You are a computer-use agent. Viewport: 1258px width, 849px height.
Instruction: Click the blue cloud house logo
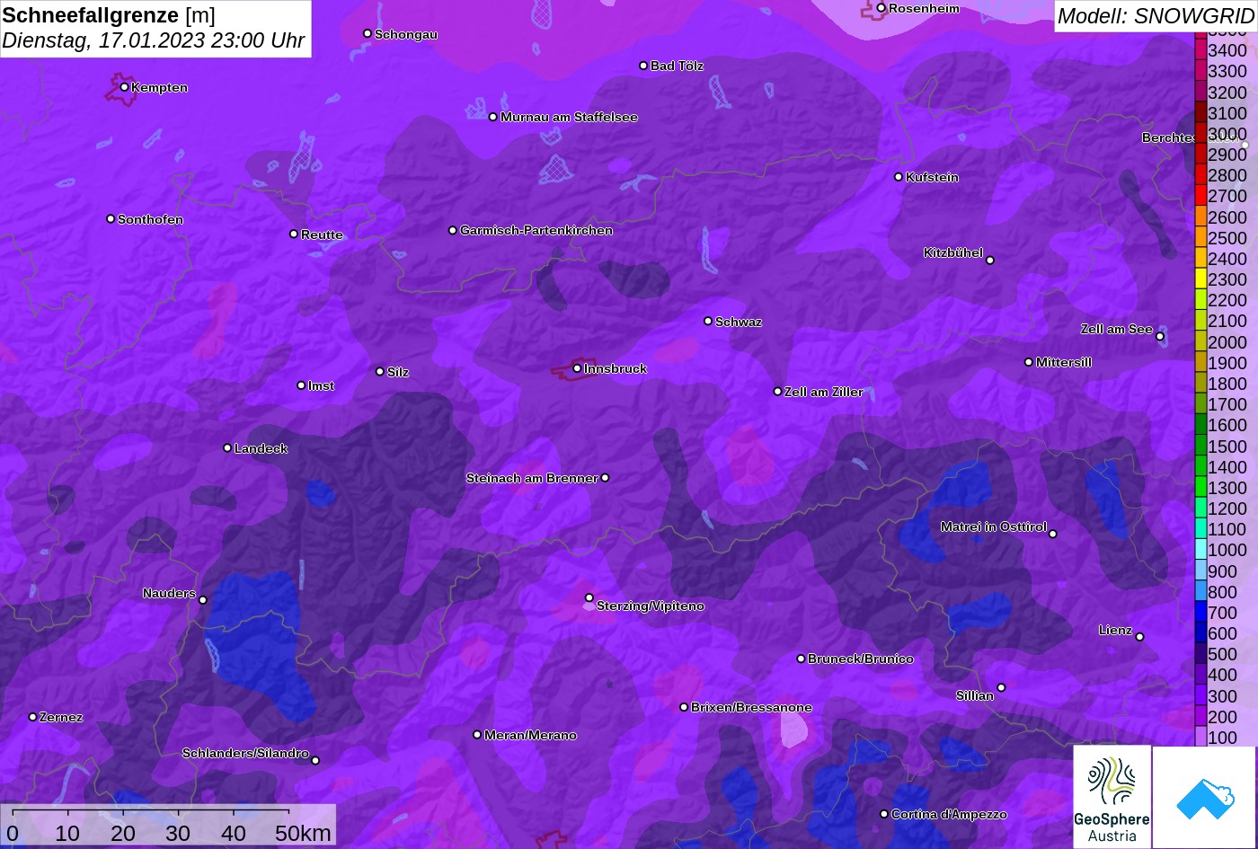tap(1204, 797)
